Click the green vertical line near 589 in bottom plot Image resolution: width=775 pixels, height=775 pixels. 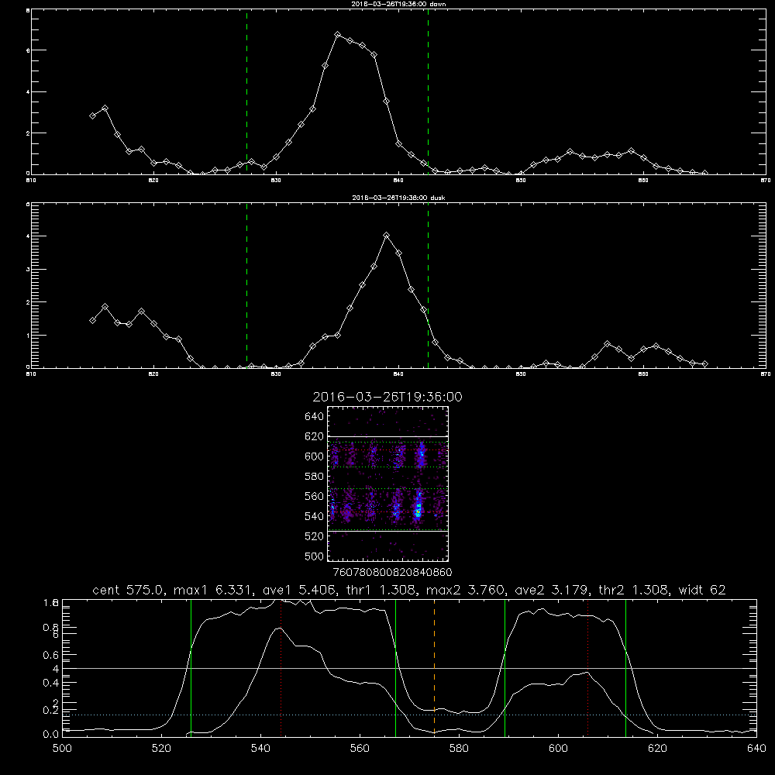point(505,666)
